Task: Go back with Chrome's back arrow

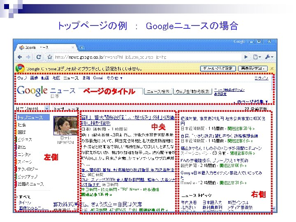Action: [20, 57]
